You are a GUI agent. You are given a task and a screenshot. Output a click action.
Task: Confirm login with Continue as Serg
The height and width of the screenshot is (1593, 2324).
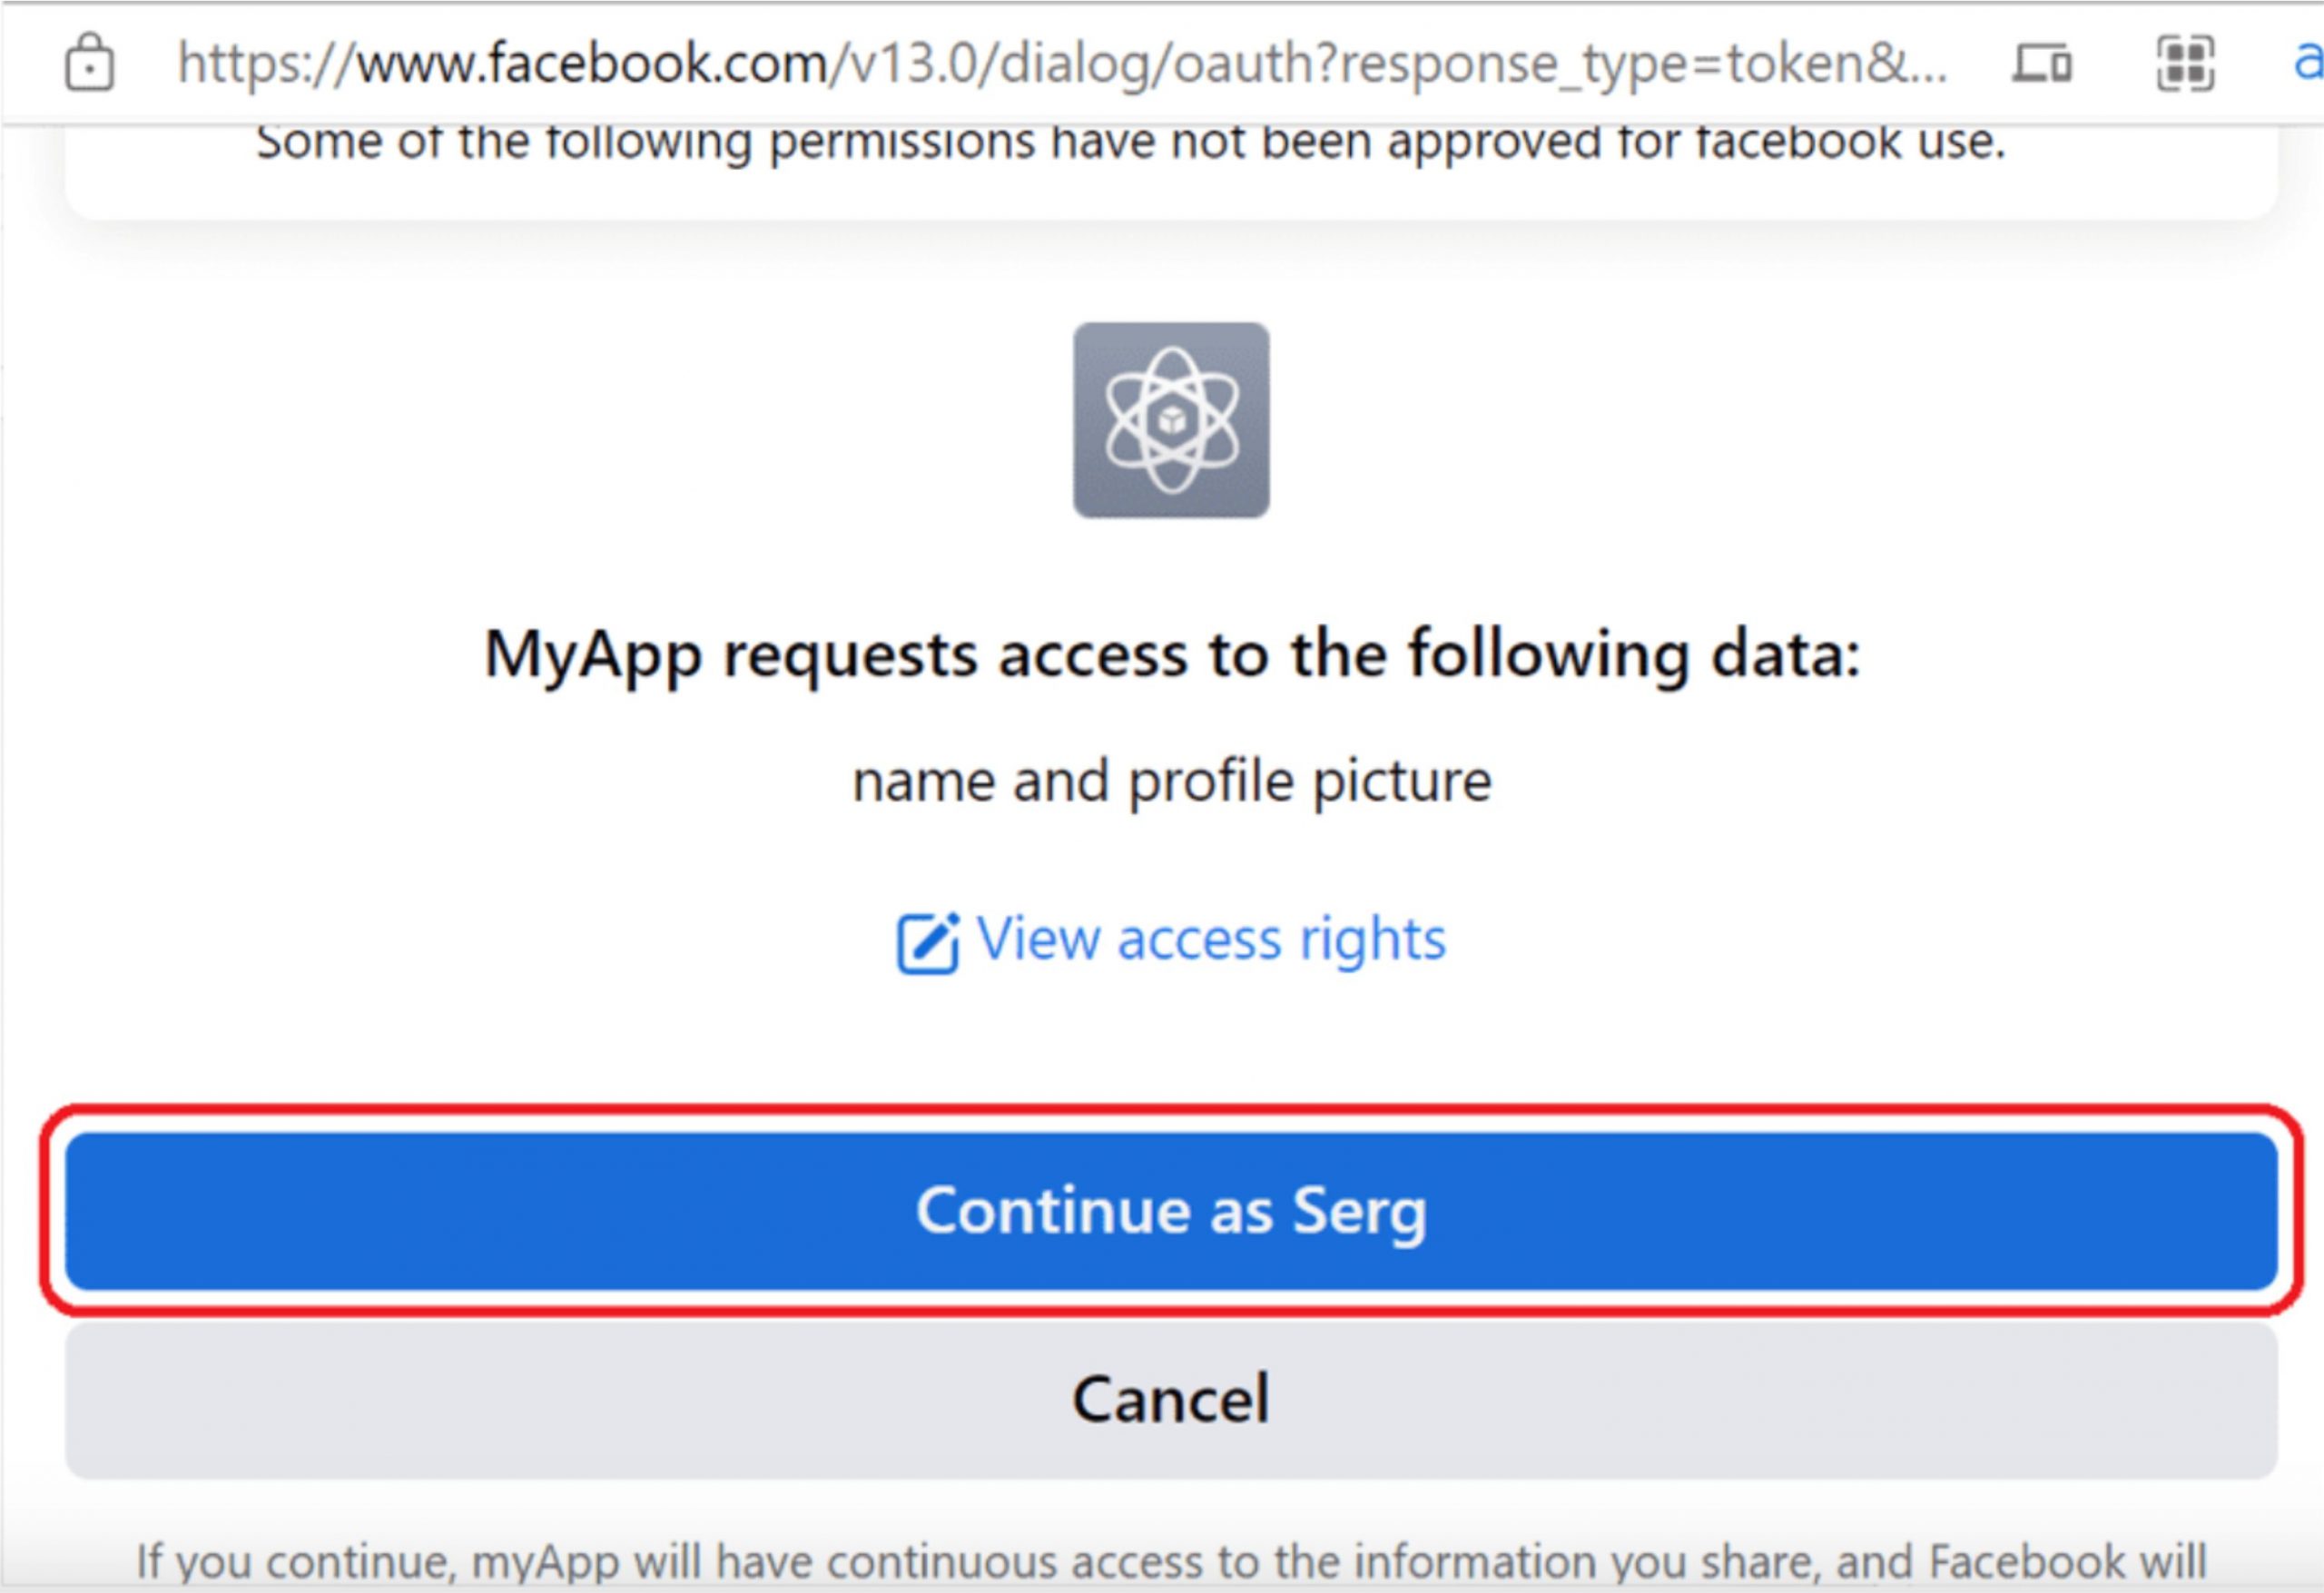pos(1171,1211)
